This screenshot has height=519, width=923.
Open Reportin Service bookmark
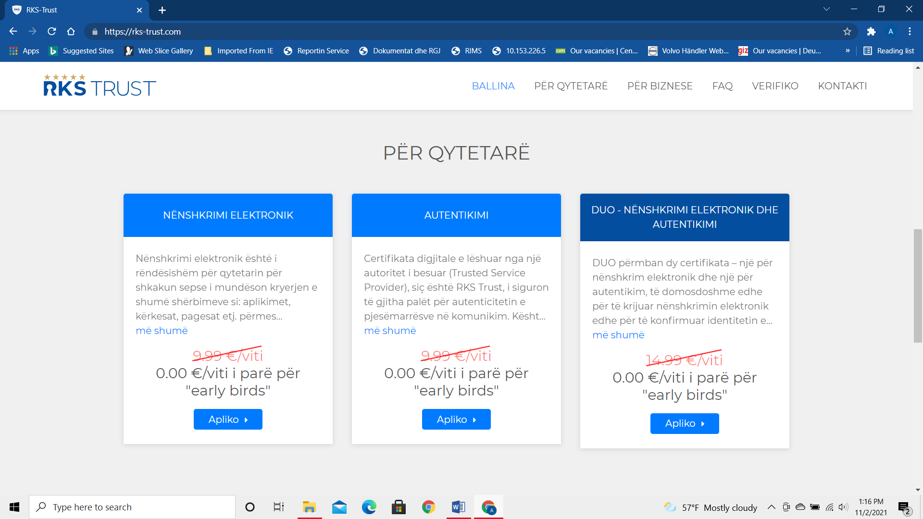click(316, 50)
